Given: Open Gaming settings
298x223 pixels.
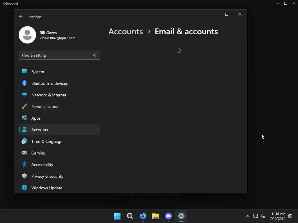Looking at the screenshot, I should coord(59,153).
